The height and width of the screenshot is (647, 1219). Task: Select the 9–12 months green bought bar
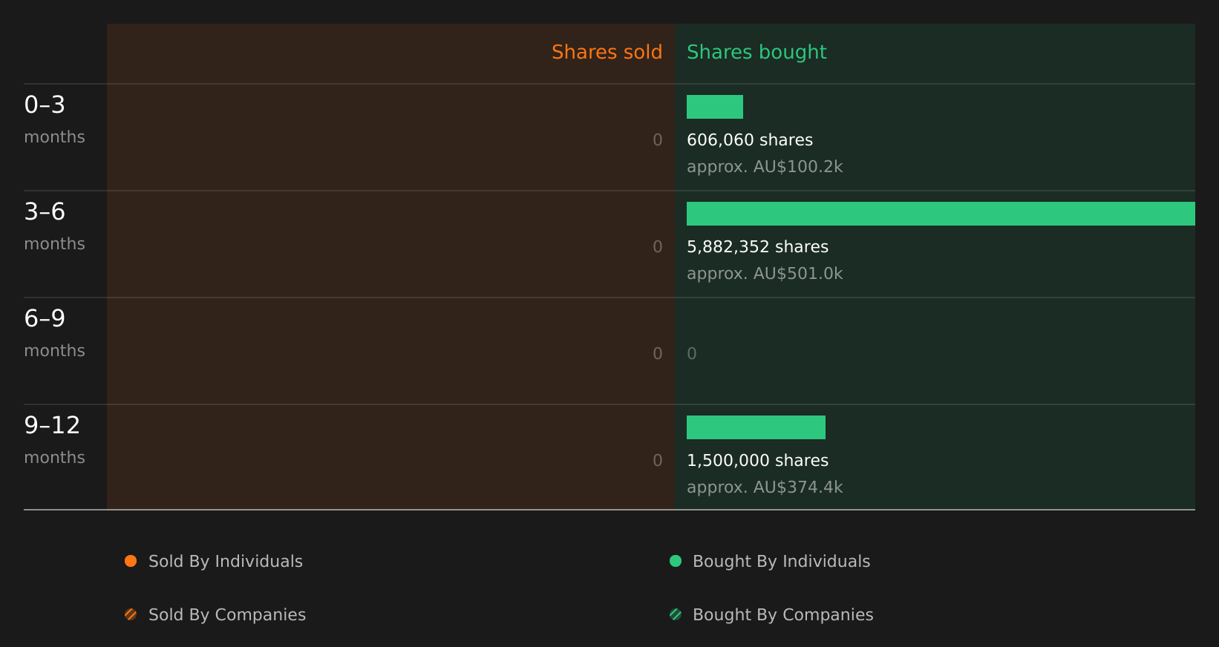coord(756,427)
